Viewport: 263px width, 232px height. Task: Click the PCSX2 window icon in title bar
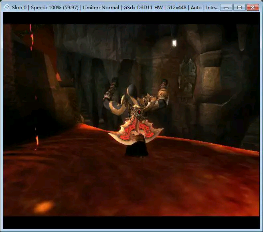[7, 7]
